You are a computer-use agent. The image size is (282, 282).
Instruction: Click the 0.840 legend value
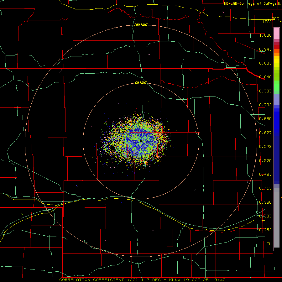coord(265,77)
